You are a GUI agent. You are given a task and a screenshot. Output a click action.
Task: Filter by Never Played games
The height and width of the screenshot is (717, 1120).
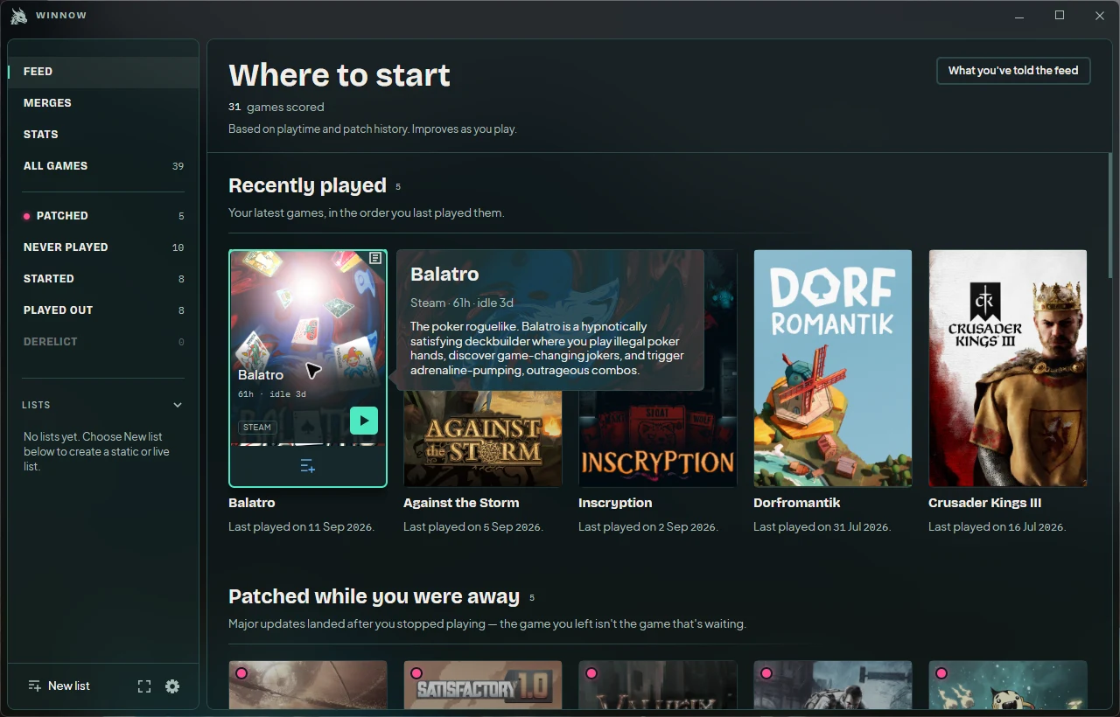tap(103, 247)
